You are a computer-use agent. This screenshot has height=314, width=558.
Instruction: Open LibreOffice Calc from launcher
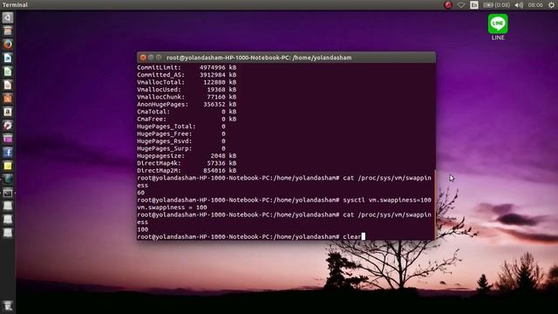(x=8, y=72)
